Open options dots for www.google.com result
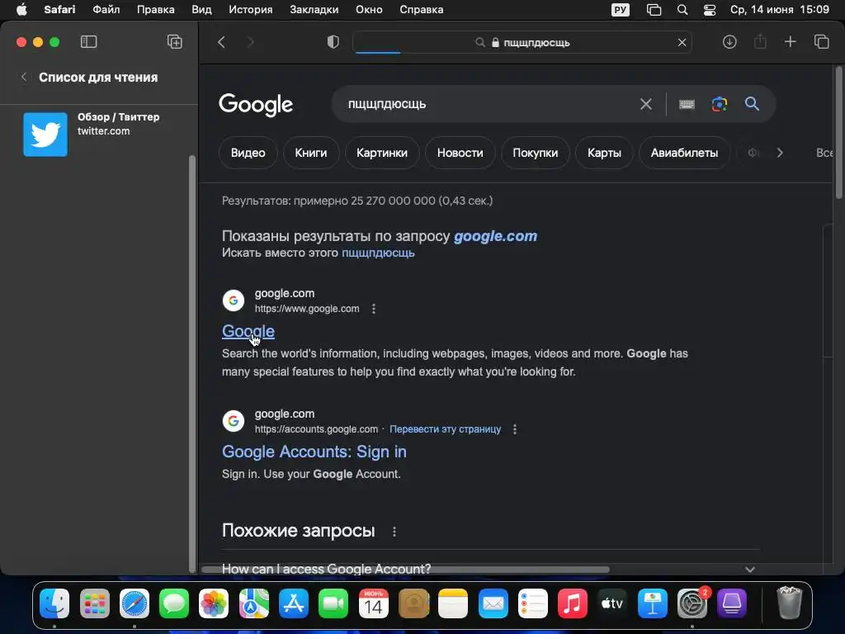Image resolution: width=845 pixels, height=634 pixels. tap(374, 309)
